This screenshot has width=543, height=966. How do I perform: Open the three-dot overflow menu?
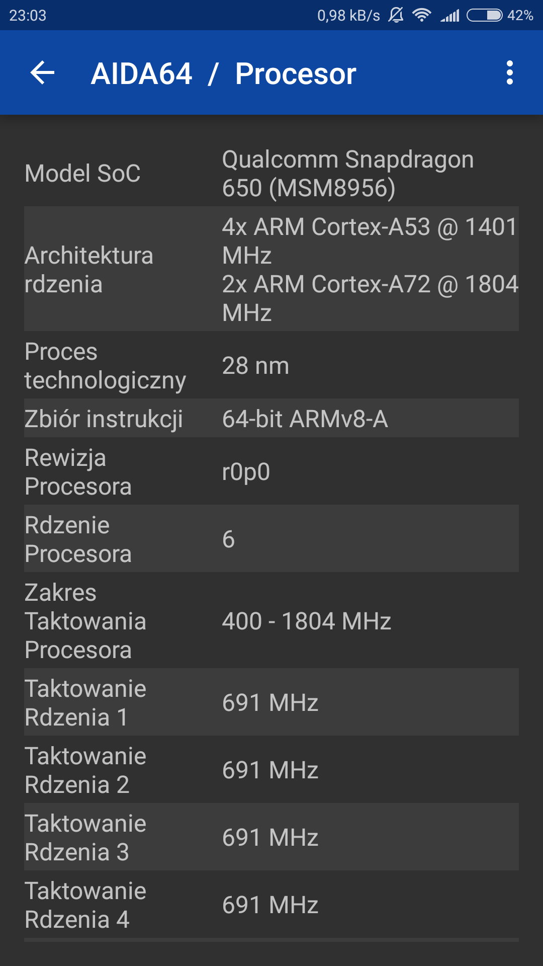click(x=509, y=73)
